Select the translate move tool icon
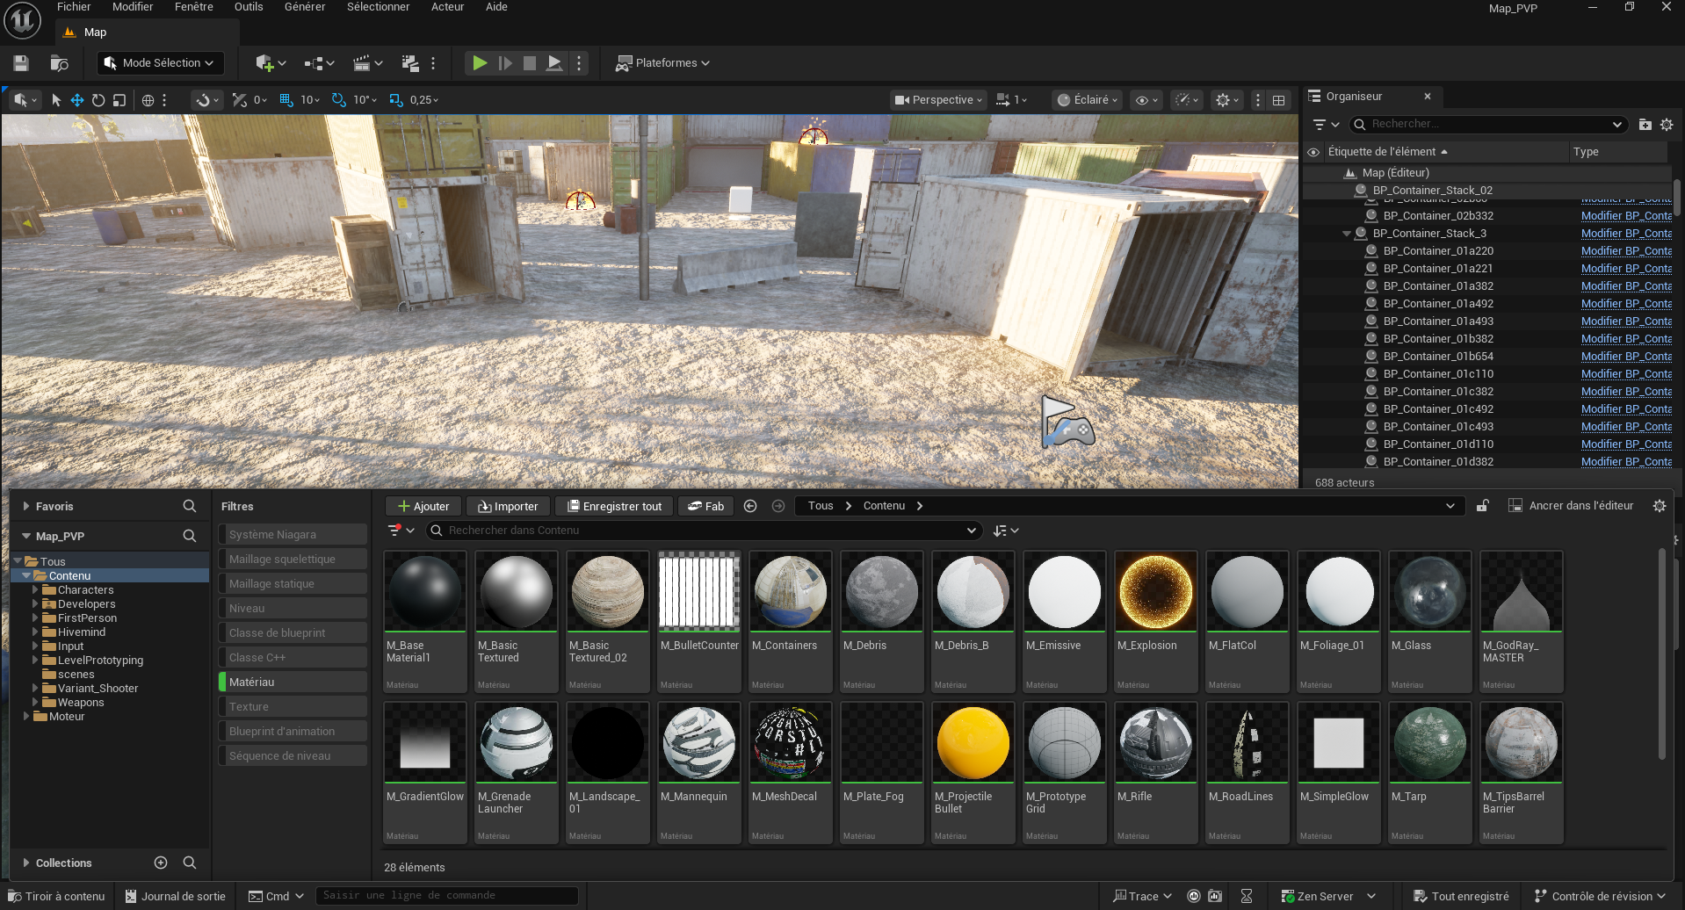1685x910 pixels. click(77, 100)
